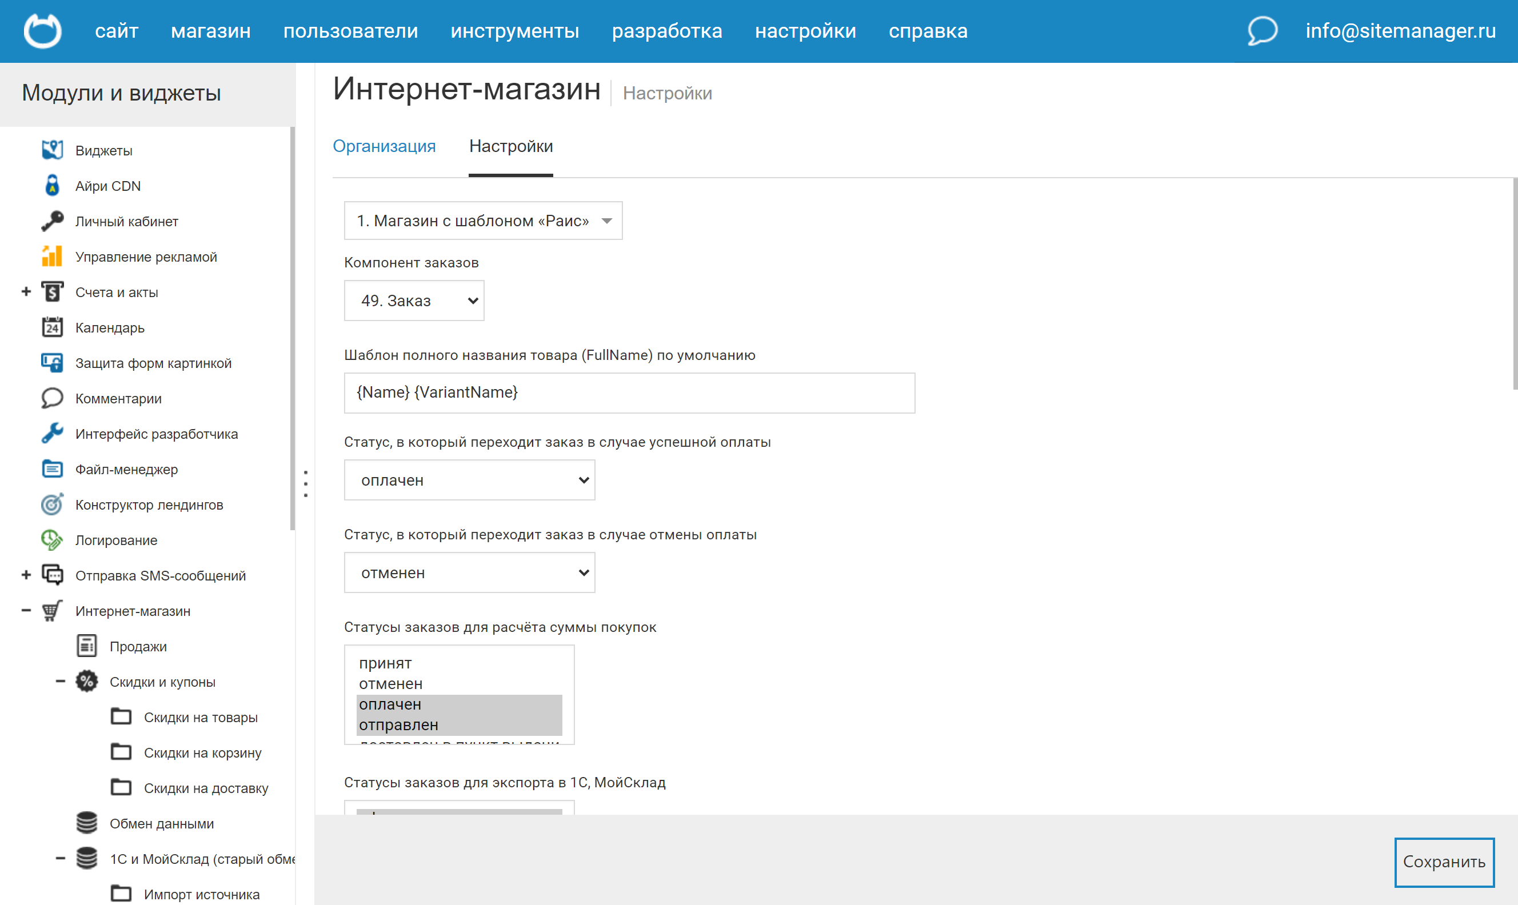Open the Айри CDN module
Image resolution: width=1518 pixels, height=905 pixels.
[x=53, y=185]
